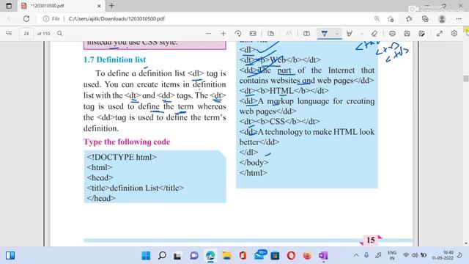
Task: Click the page number 15 in footer
Action: tap(371, 240)
